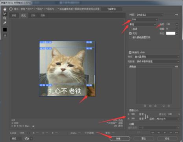The width and height of the screenshot is (183, 142).
Task: Switch to the 优化 optimized tab
Action: (24, 16)
